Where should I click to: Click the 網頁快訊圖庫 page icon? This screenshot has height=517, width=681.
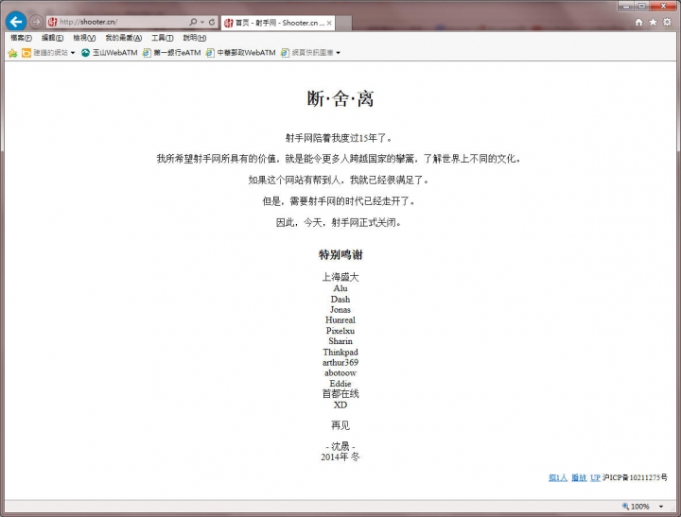pyautogui.click(x=285, y=53)
